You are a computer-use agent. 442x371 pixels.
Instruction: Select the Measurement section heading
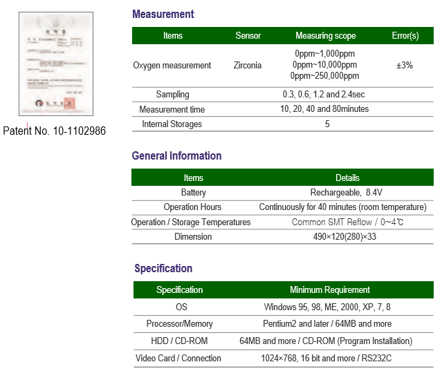[163, 14]
